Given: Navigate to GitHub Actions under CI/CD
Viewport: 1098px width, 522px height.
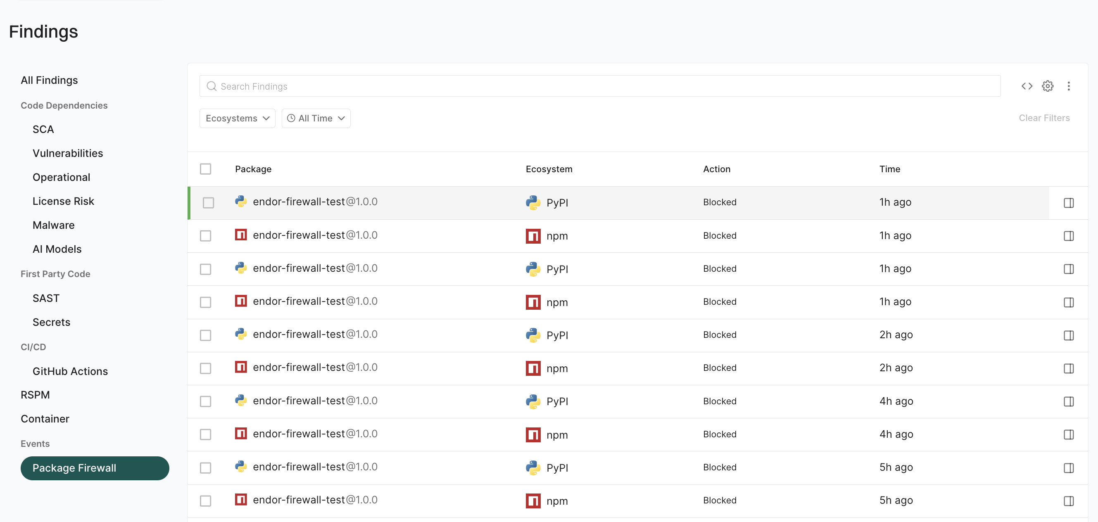Looking at the screenshot, I should click(70, 371).
